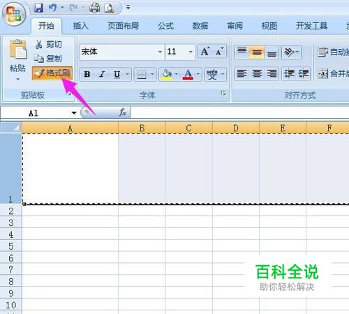The height and width of the screenshot is (314, 349).
Task: Open print preview from quick access toolbar
Action: pos(109,8)
